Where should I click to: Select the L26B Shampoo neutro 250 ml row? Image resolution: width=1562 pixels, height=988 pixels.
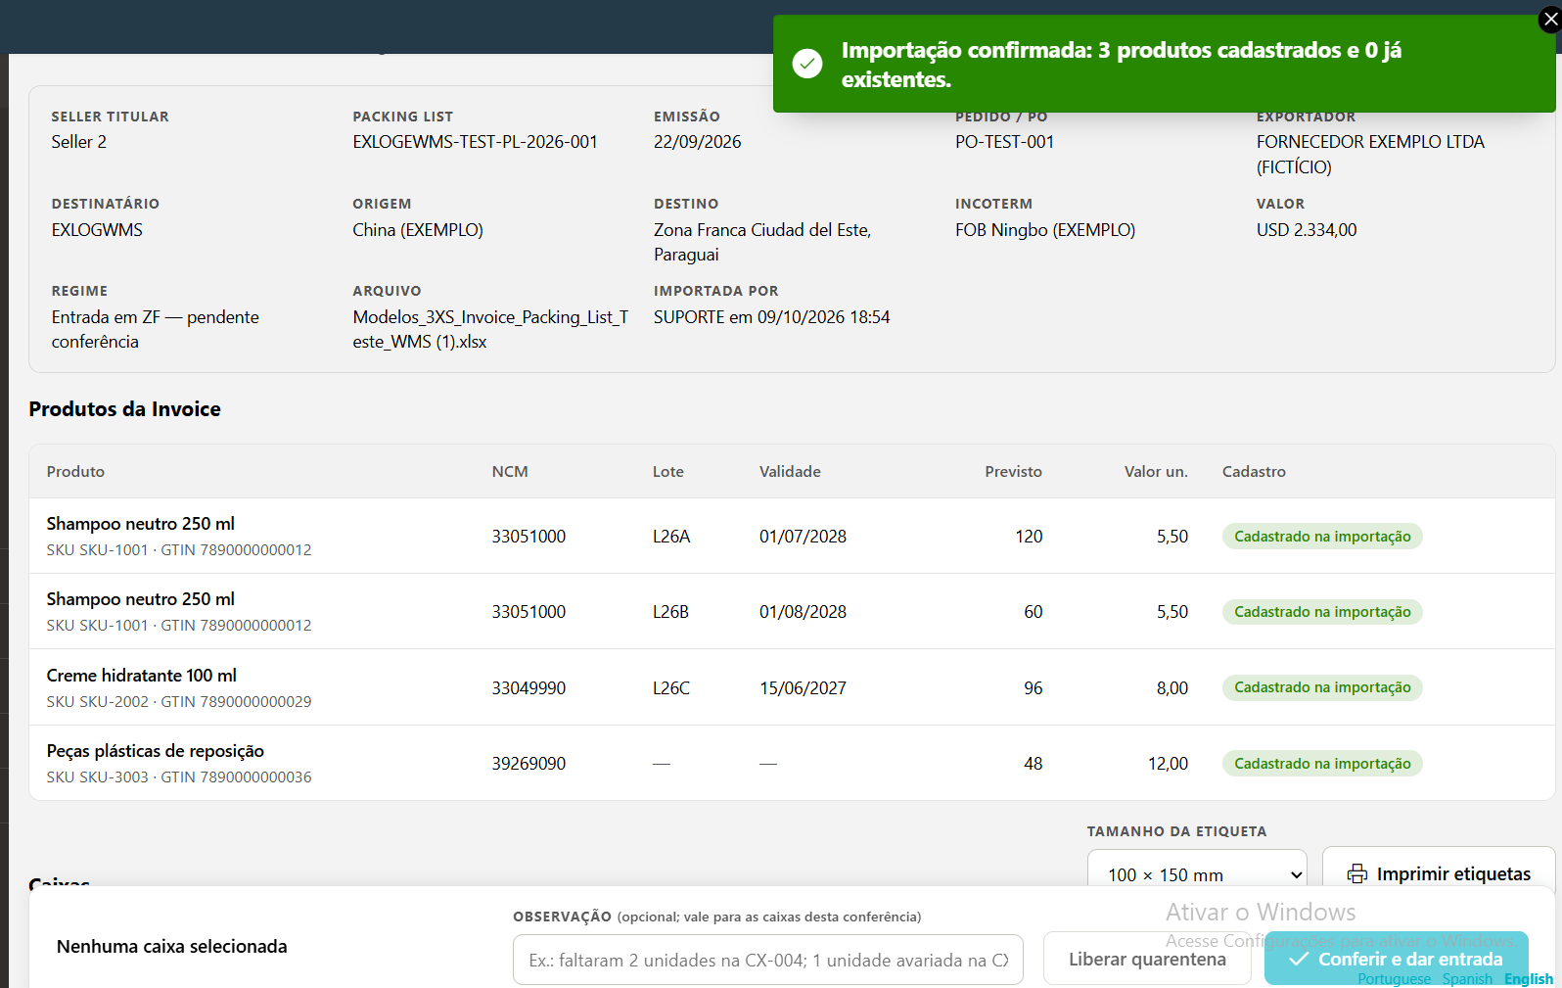pos(792,611)
